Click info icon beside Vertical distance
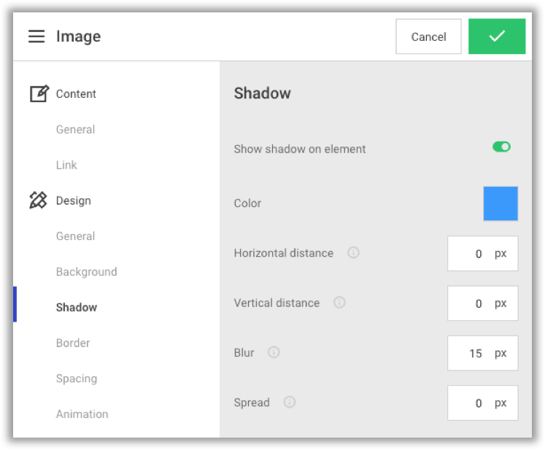 [339, 303]
